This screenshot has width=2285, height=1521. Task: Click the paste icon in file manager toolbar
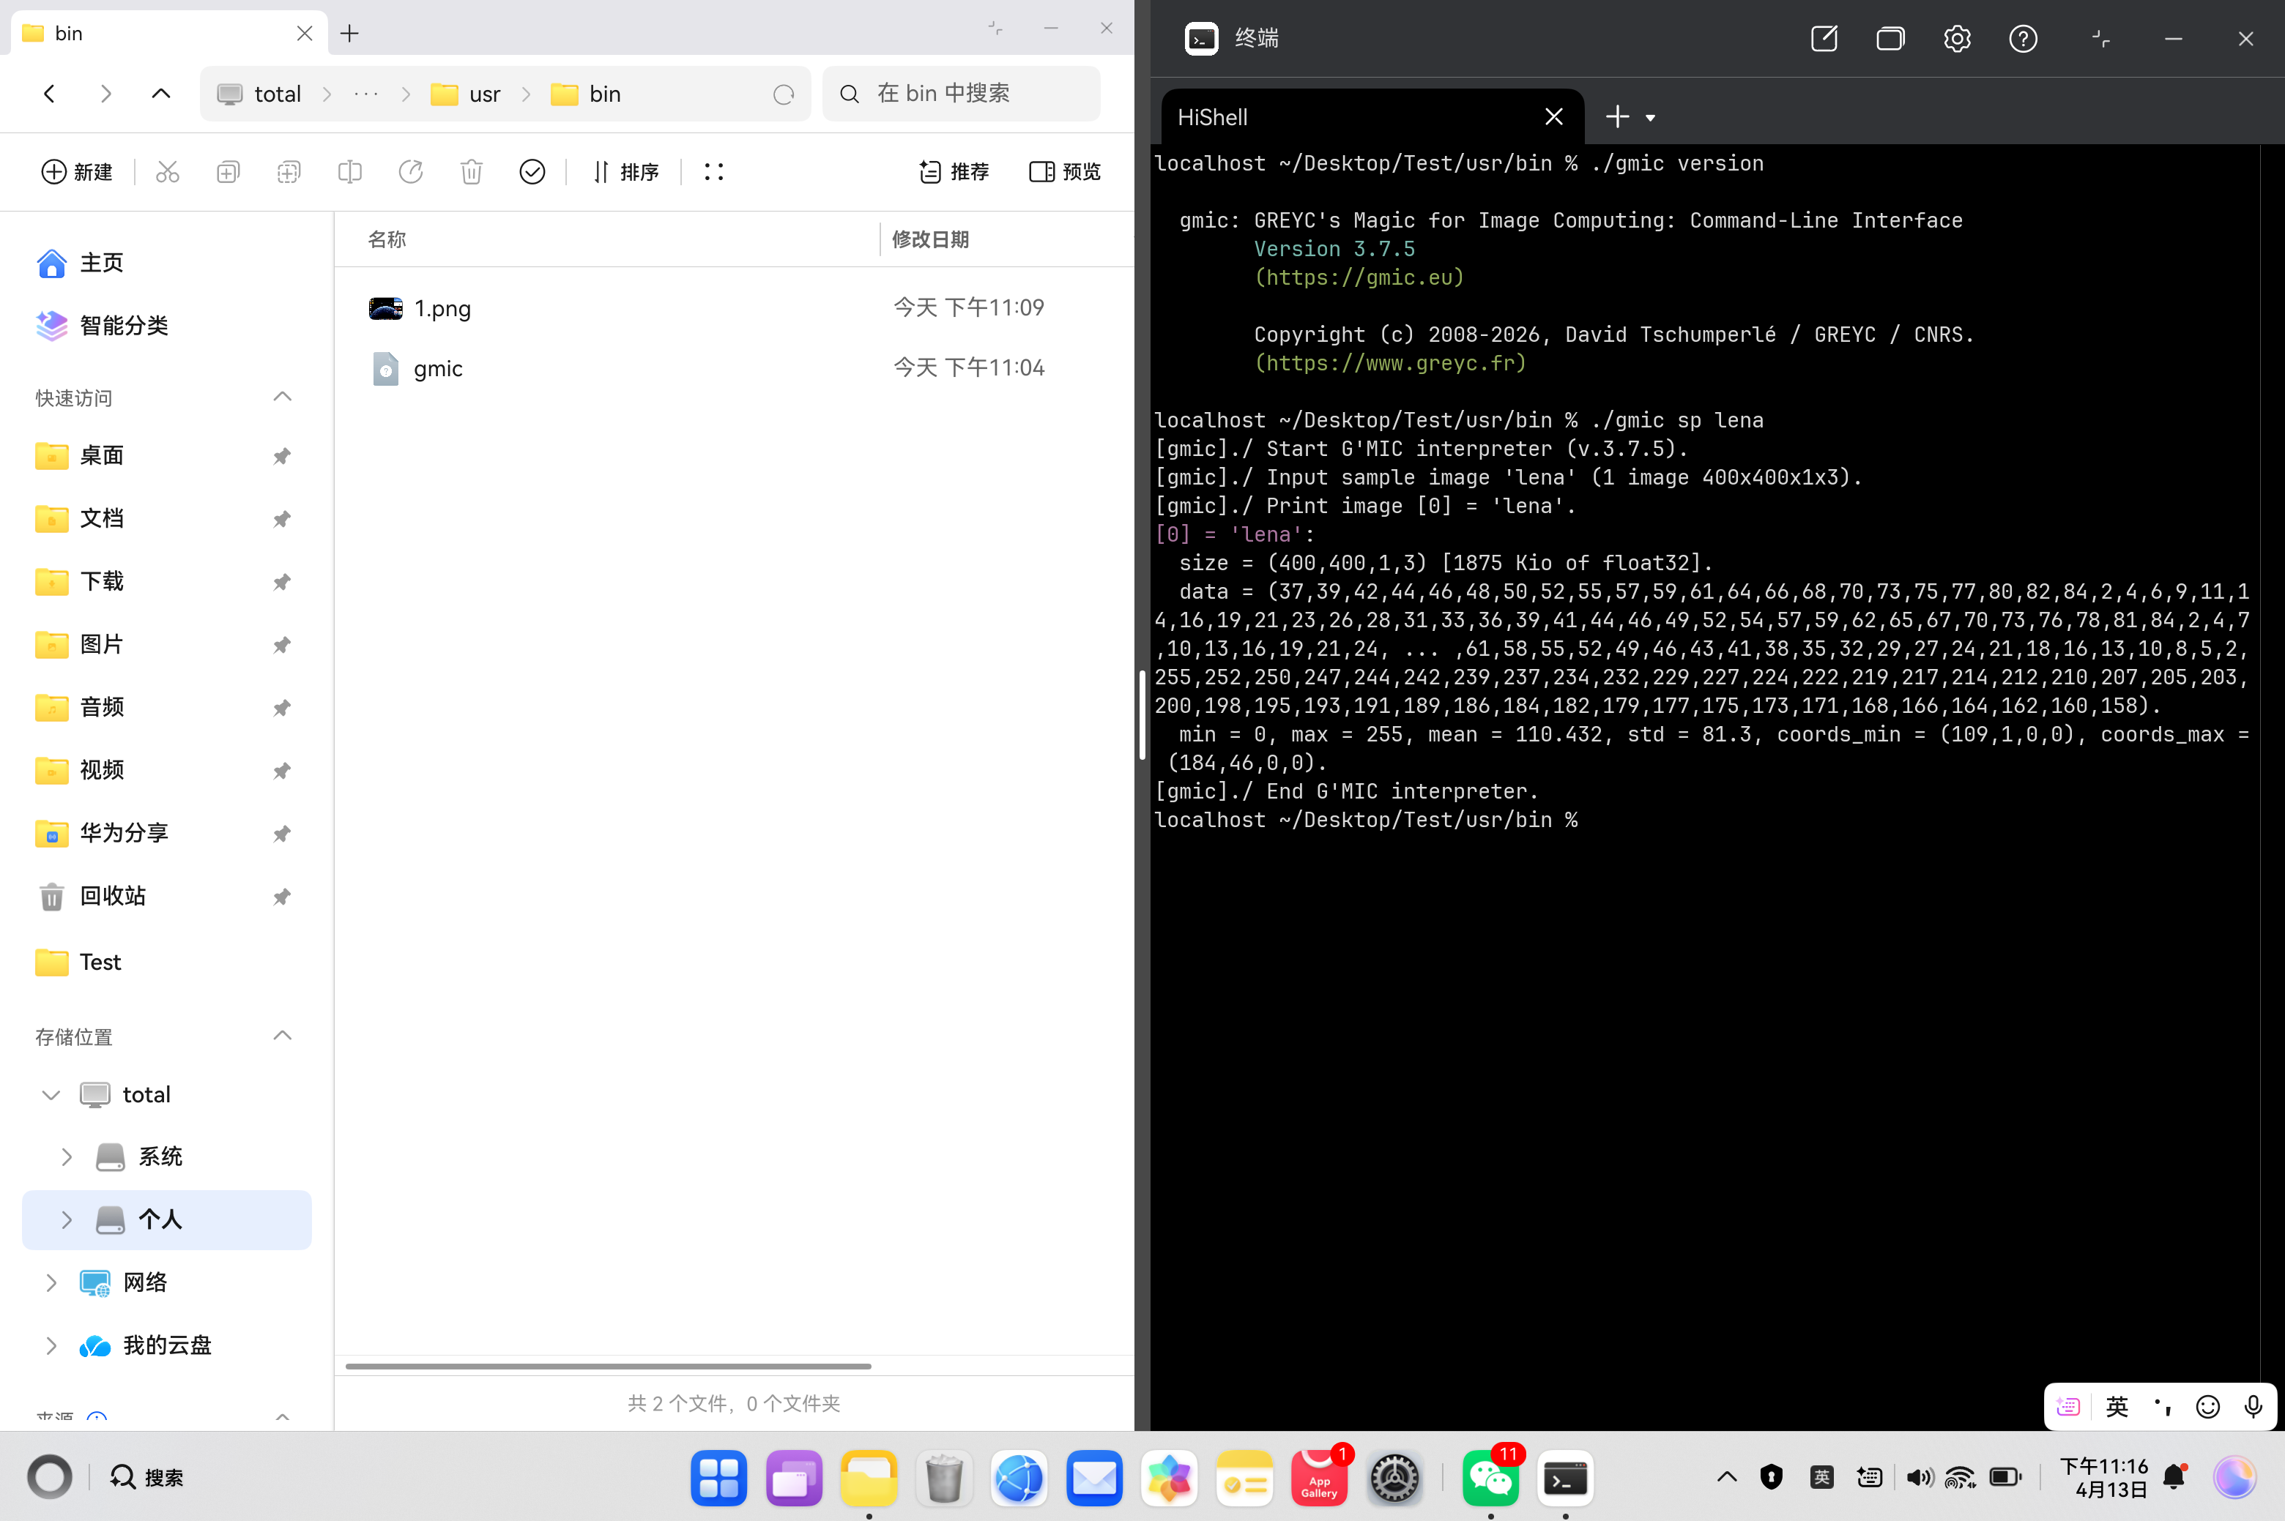point(289,172)
